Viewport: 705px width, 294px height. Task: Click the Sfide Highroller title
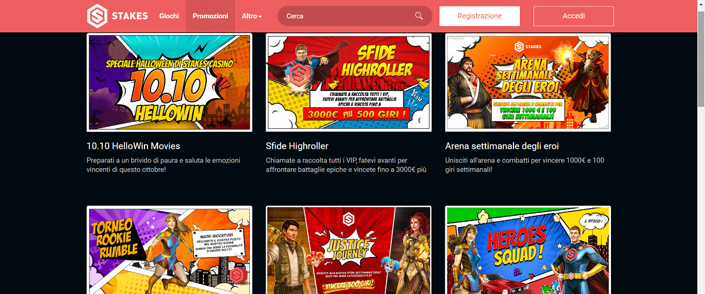[297, 146]
